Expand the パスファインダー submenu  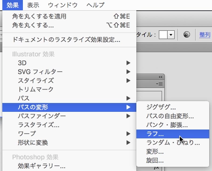coord(70,116)
